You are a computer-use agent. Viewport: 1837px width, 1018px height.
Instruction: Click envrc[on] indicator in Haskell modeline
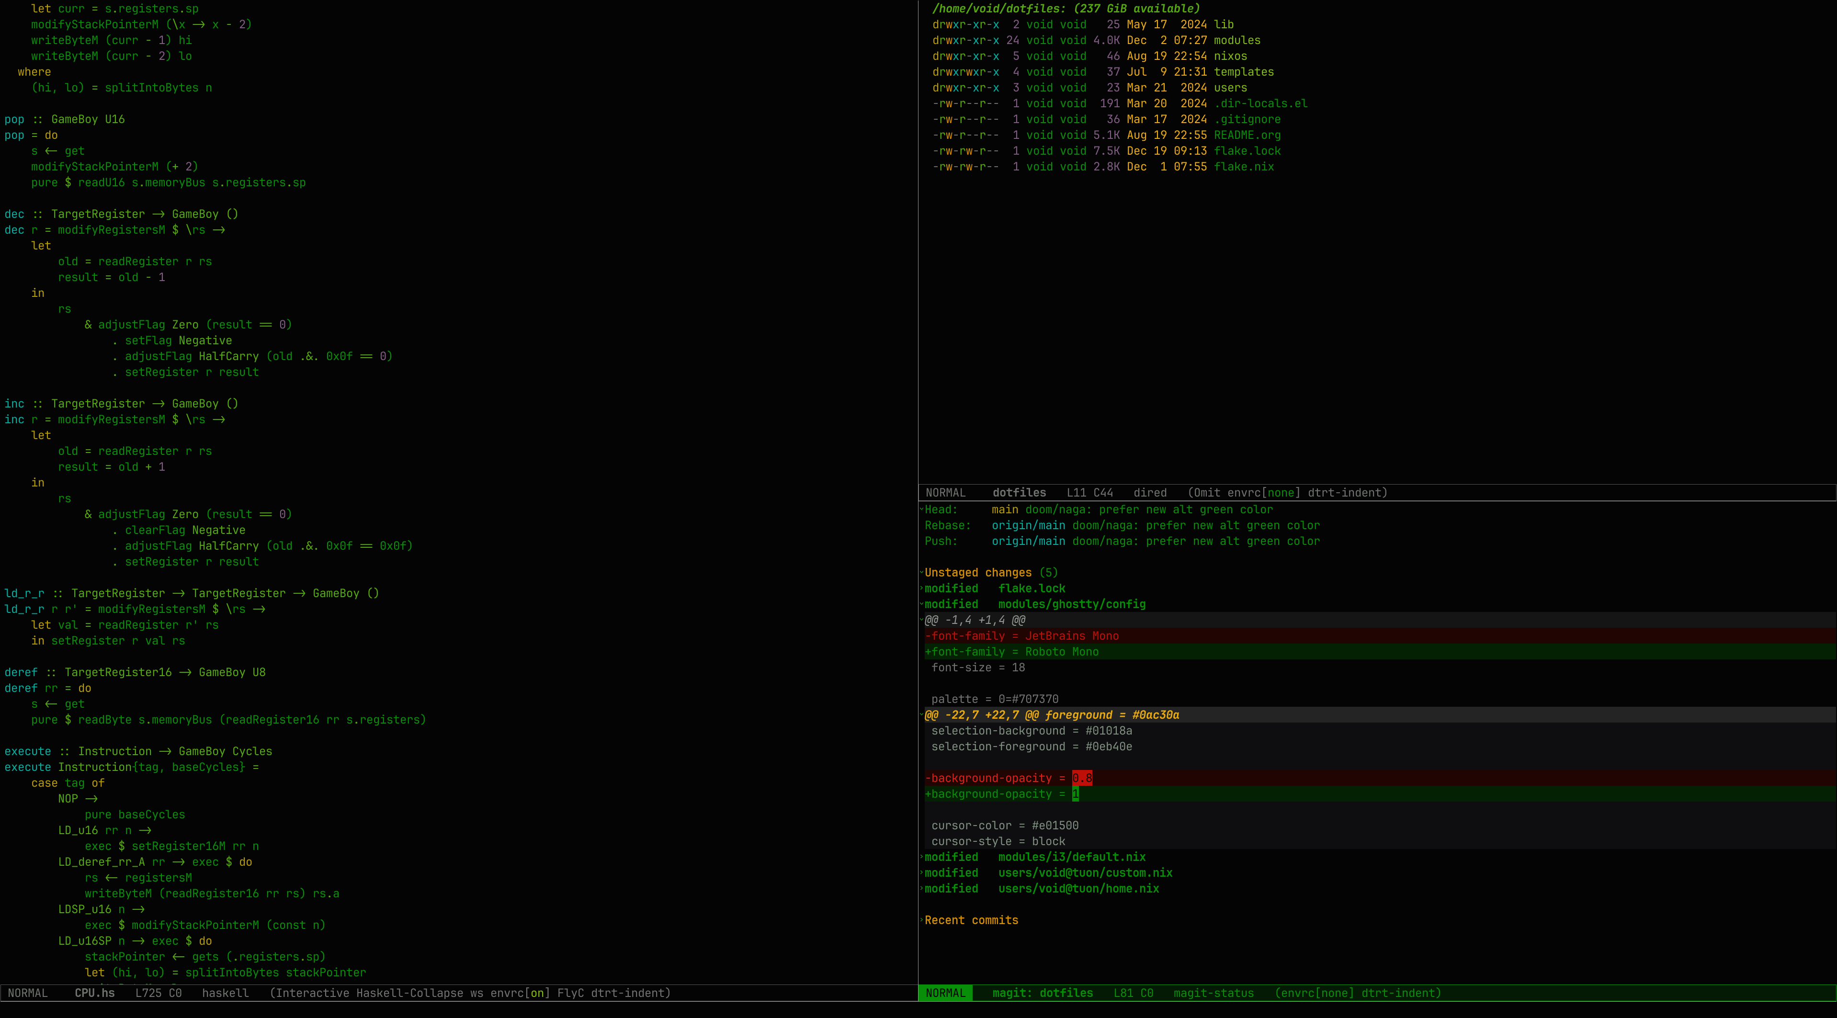(520, 993)
